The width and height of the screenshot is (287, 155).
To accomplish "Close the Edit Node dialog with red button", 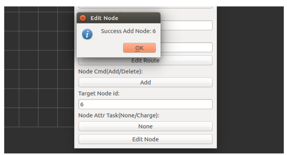I will point(83,18).
